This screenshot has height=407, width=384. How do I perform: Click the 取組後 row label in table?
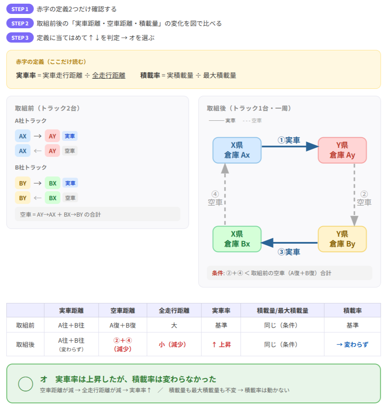click(25, 344)
